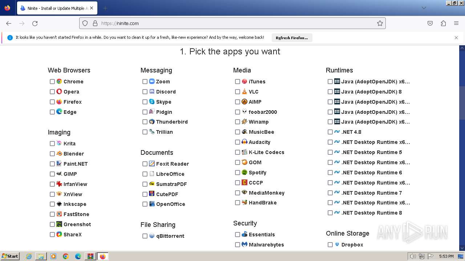This screenshot has height=261, width=465.
Task: Click the Opera app icon
Action: pyautogui.click(x=59, y=92)
